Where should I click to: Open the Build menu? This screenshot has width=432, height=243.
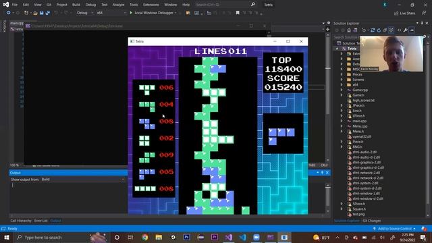tap(76, 5)
